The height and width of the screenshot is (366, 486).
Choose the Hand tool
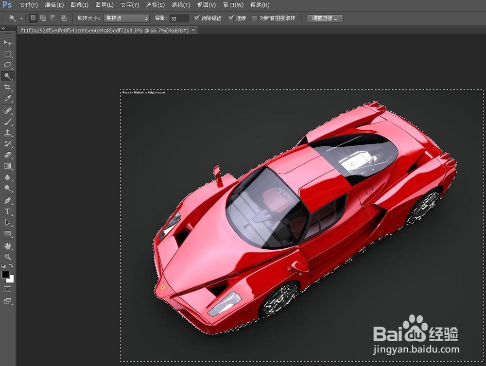[8, 246]
